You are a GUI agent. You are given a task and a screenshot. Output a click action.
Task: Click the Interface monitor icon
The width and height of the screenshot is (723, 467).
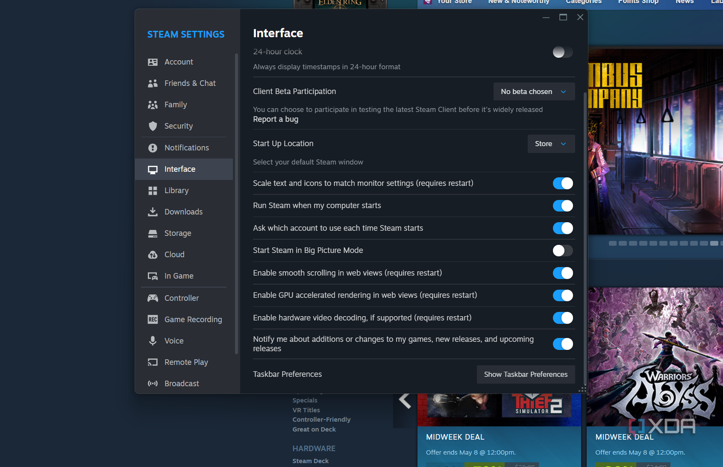coord(152,170)
